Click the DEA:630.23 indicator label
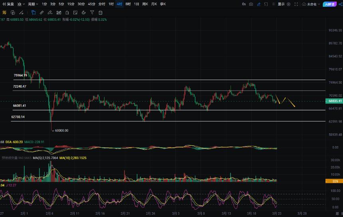The image size is (343, 217). click(x=14, y=142)
